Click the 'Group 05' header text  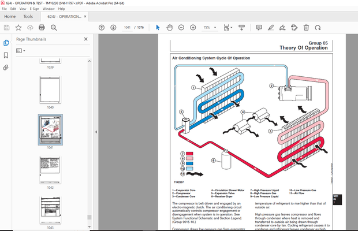point(318,43)
